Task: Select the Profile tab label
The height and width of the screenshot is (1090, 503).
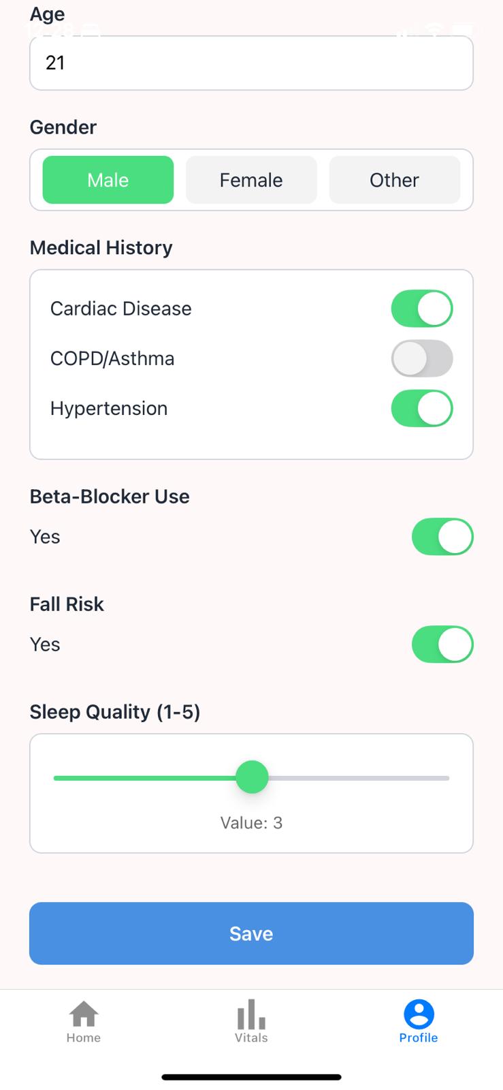Action: coord(419,1038)
